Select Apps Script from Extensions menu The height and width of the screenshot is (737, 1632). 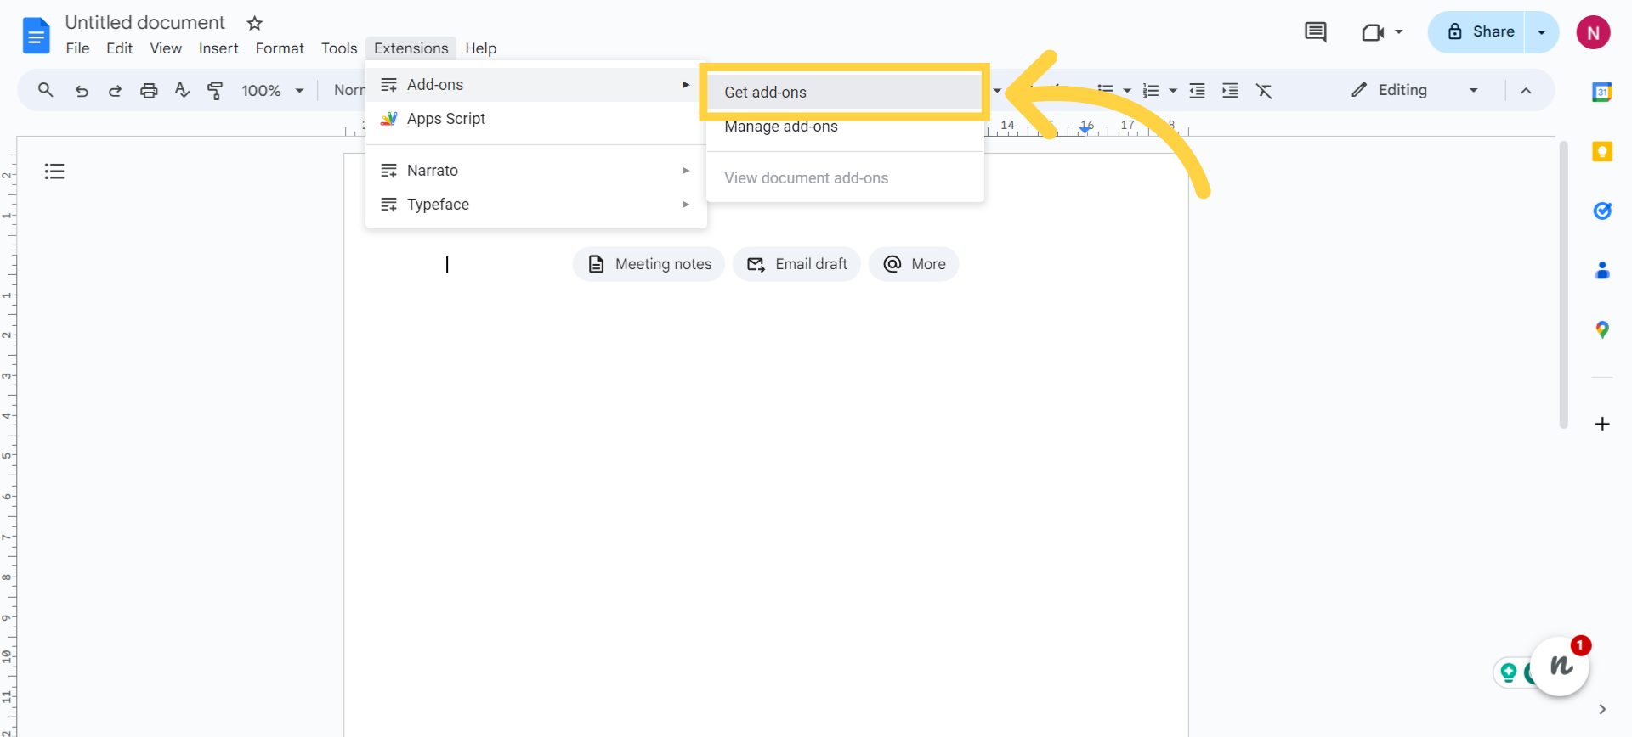(x=536, y=119)
